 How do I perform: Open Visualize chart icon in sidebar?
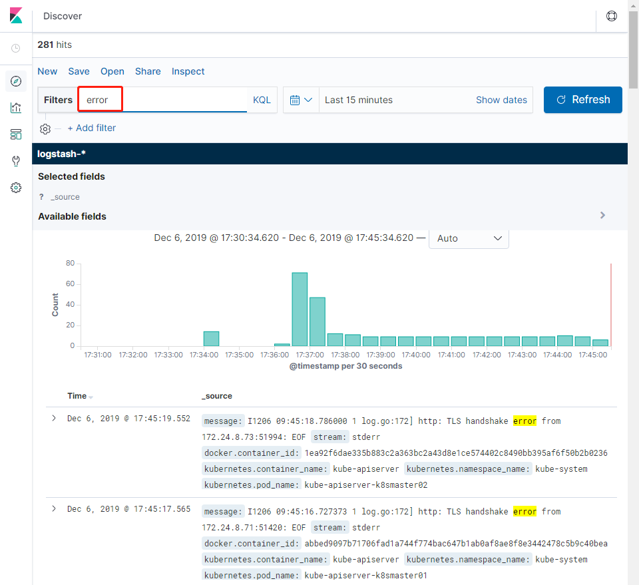[x=16, y=108]
